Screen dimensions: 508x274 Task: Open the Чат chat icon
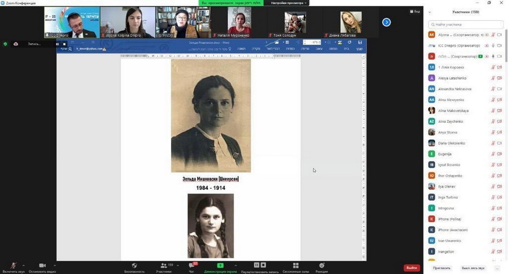(x=191, y=265)
